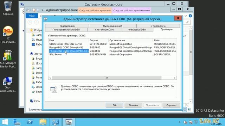The height and width of the screenshot is (126, 225).
Task: Switch Explorer to details view icon
Action: click(185, 110)
